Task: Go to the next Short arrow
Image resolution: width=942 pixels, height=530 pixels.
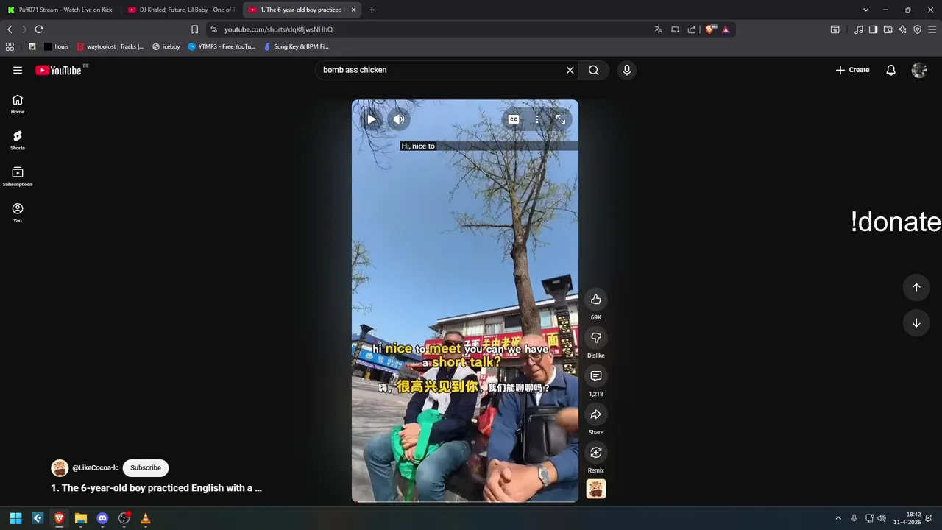Action: coord(916,323)
